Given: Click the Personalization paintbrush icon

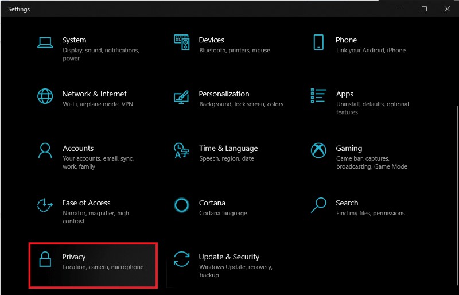Looking at the screenshot, I should [x=181, y=96].
